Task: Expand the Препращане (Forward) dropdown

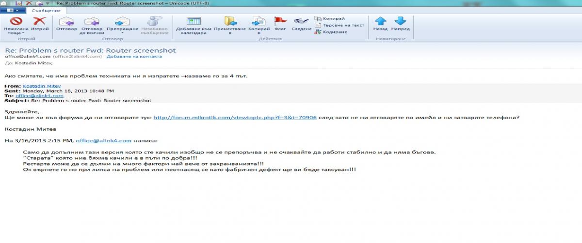Action: coord(123,33)
